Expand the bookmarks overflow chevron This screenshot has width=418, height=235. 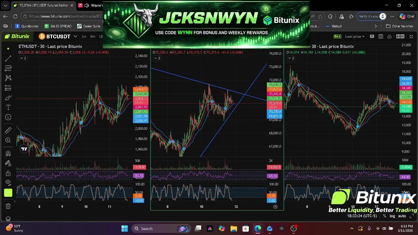tap(376, 26)
